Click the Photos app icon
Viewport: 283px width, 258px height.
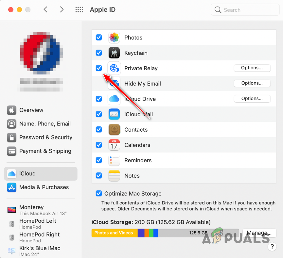pos(114,37)
